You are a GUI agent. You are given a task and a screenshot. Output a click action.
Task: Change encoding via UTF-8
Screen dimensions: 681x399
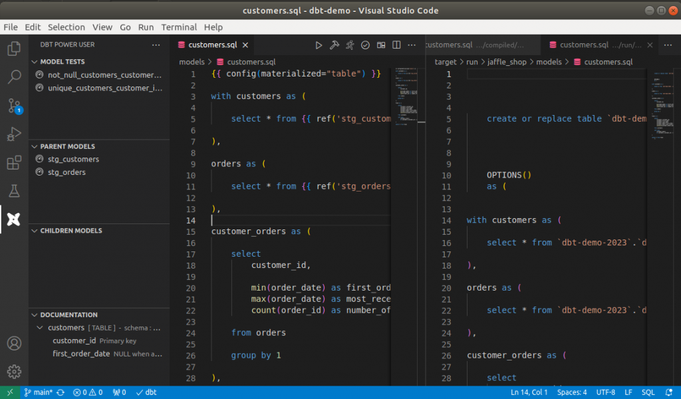605,392
